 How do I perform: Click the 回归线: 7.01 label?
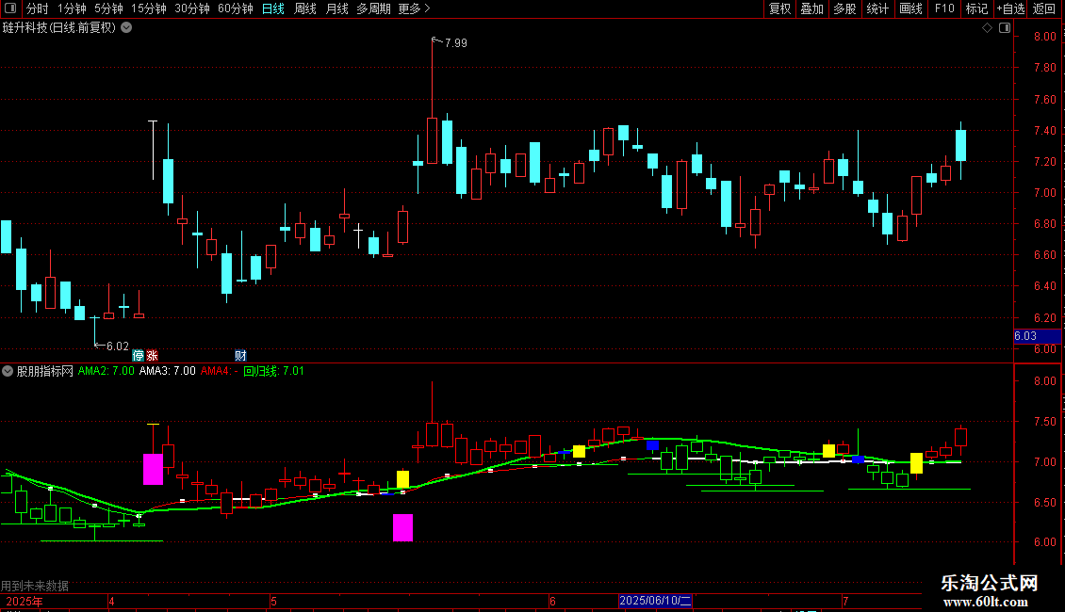(x=273, y=371)
